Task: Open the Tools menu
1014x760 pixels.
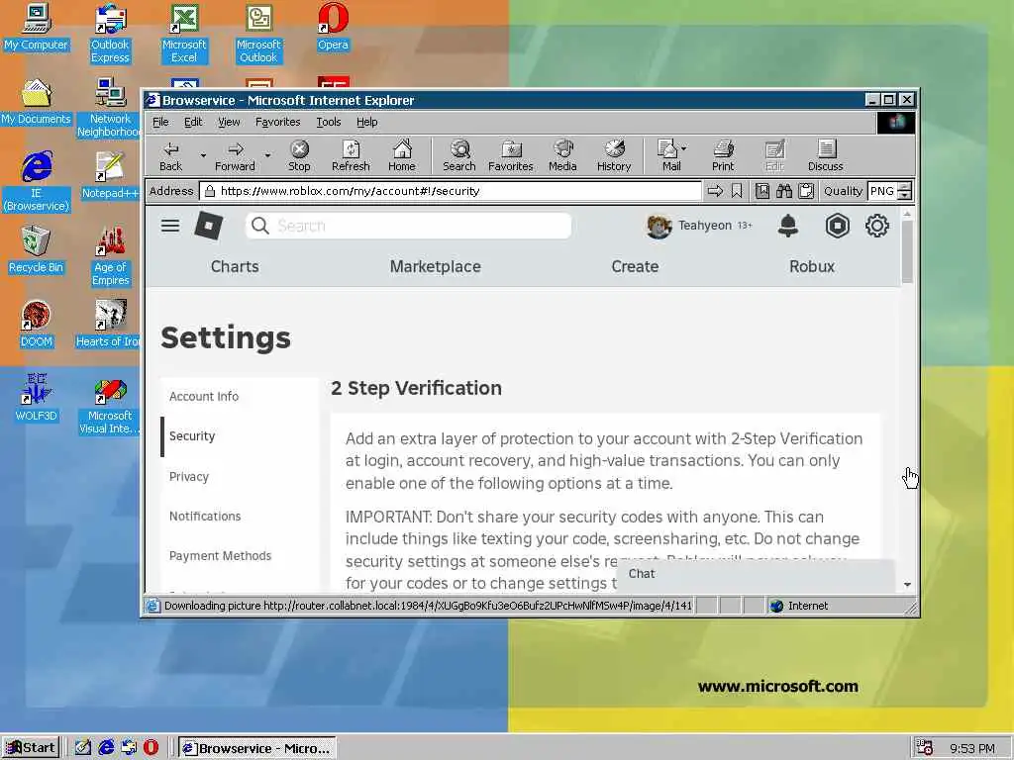Action: click(329, 122)
